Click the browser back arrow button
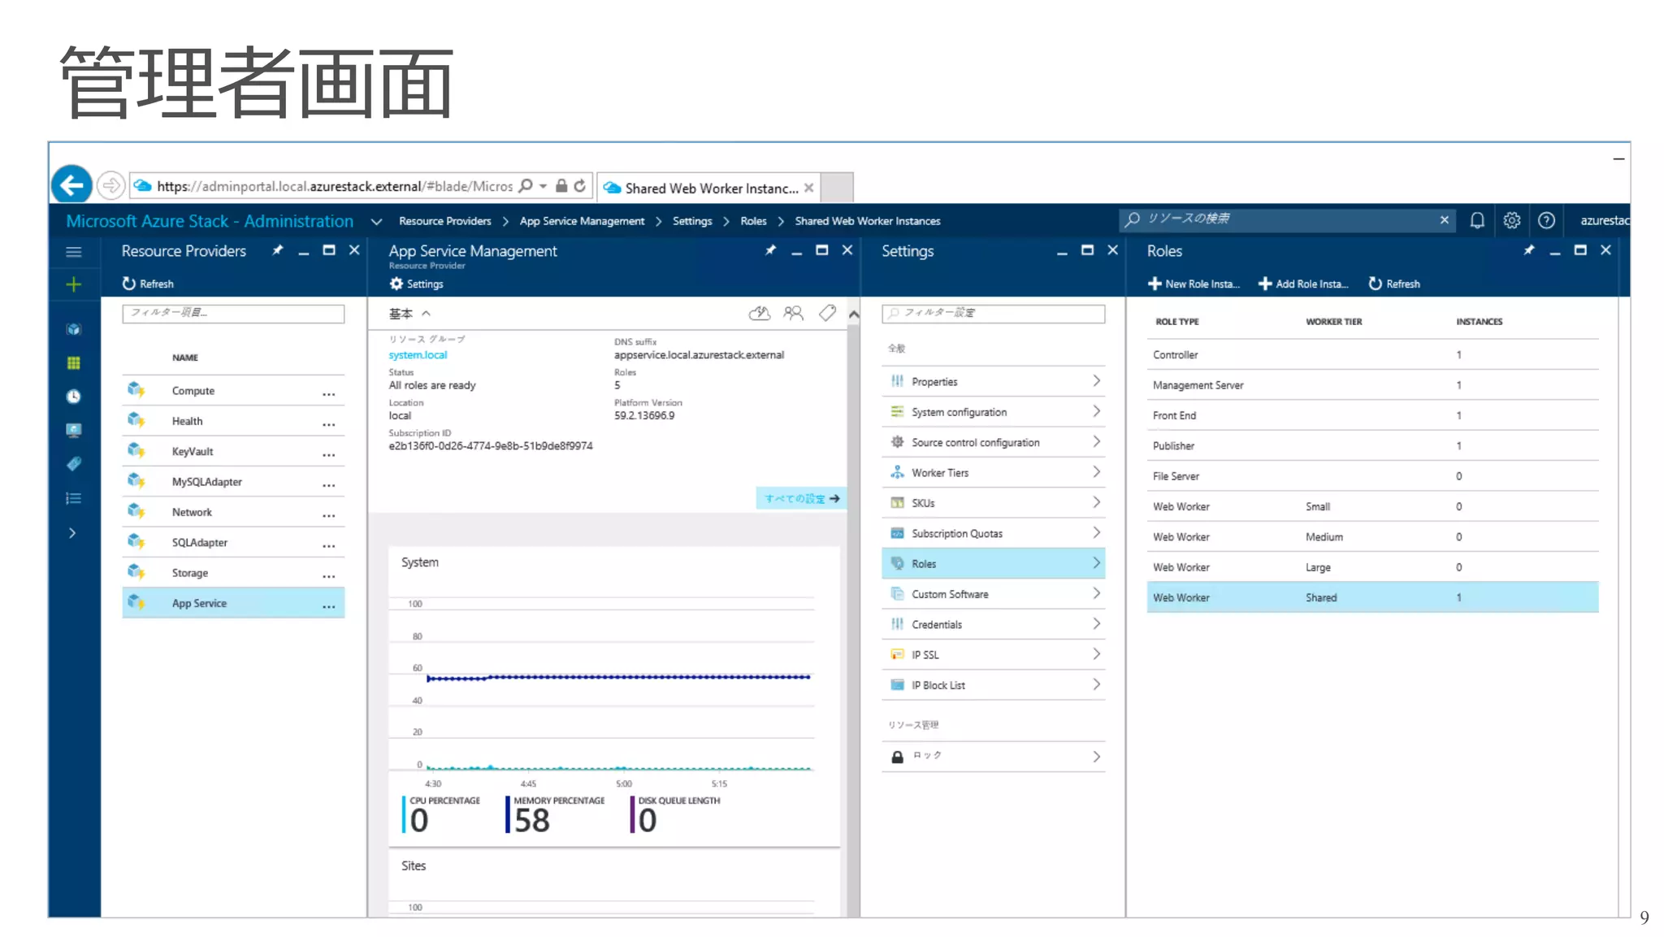The image size is (1664, 937). pos(71,186)
